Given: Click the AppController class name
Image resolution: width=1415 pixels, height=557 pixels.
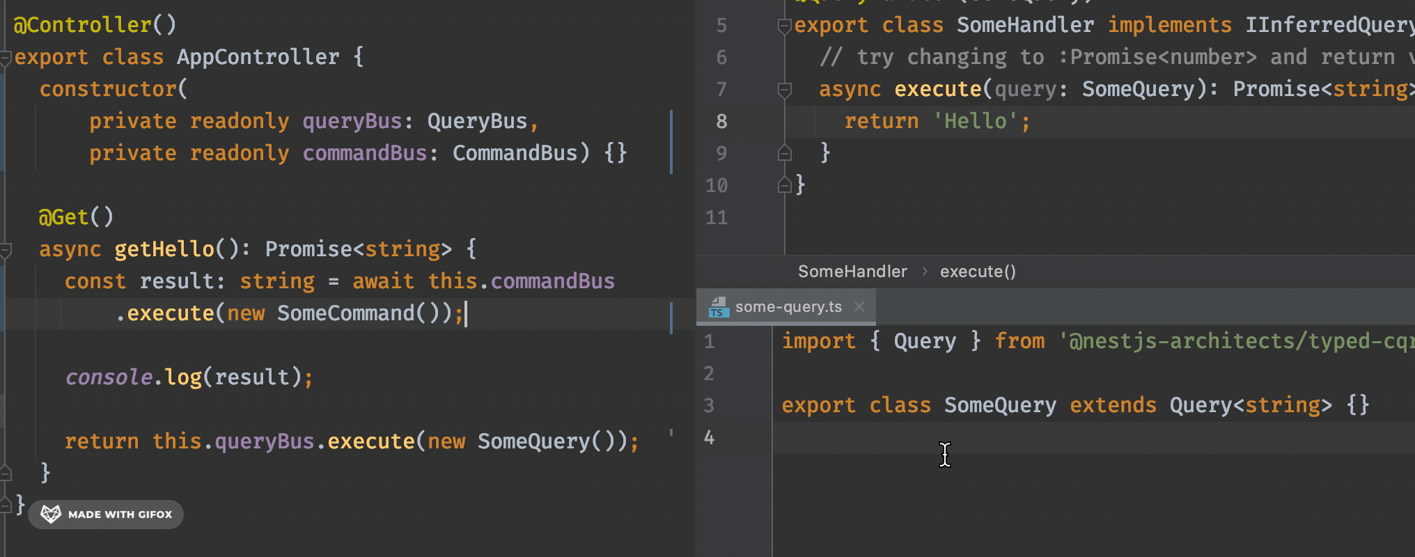Looking at the screenshot, I should [258, 57].
